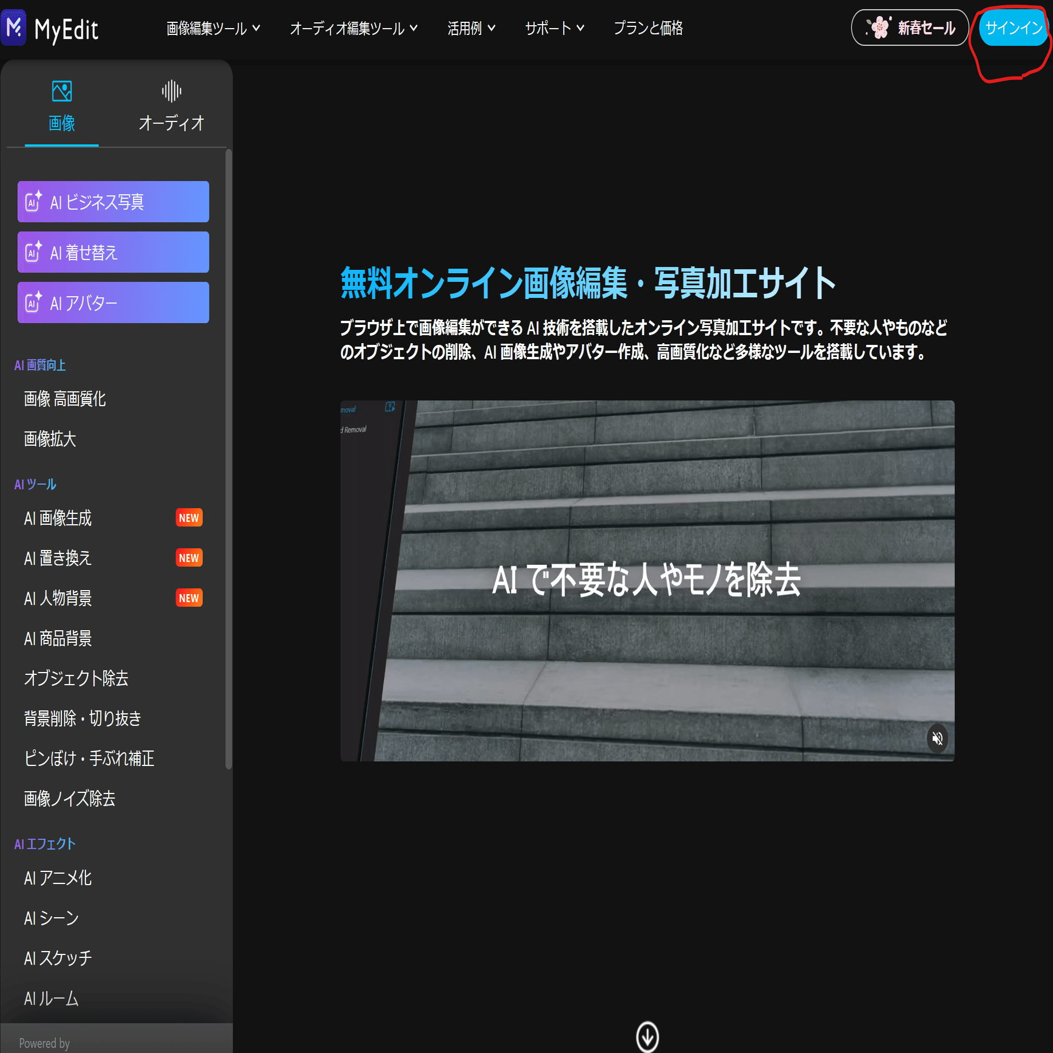Click the 無料オンライン画像編集・写真加工サイト heading

(588, 283)
